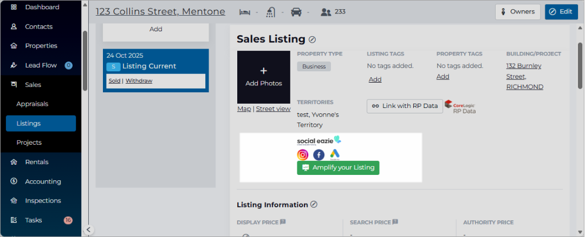Open 123 Collins Street, Mentone link

click(x=160, y=11)
